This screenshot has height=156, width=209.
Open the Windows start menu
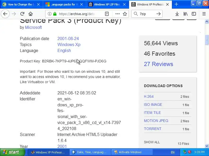[x=13, y=152]
